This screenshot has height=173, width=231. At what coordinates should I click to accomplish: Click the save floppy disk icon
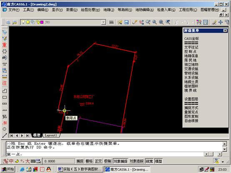pyautogui.click(x=126, y=22)
